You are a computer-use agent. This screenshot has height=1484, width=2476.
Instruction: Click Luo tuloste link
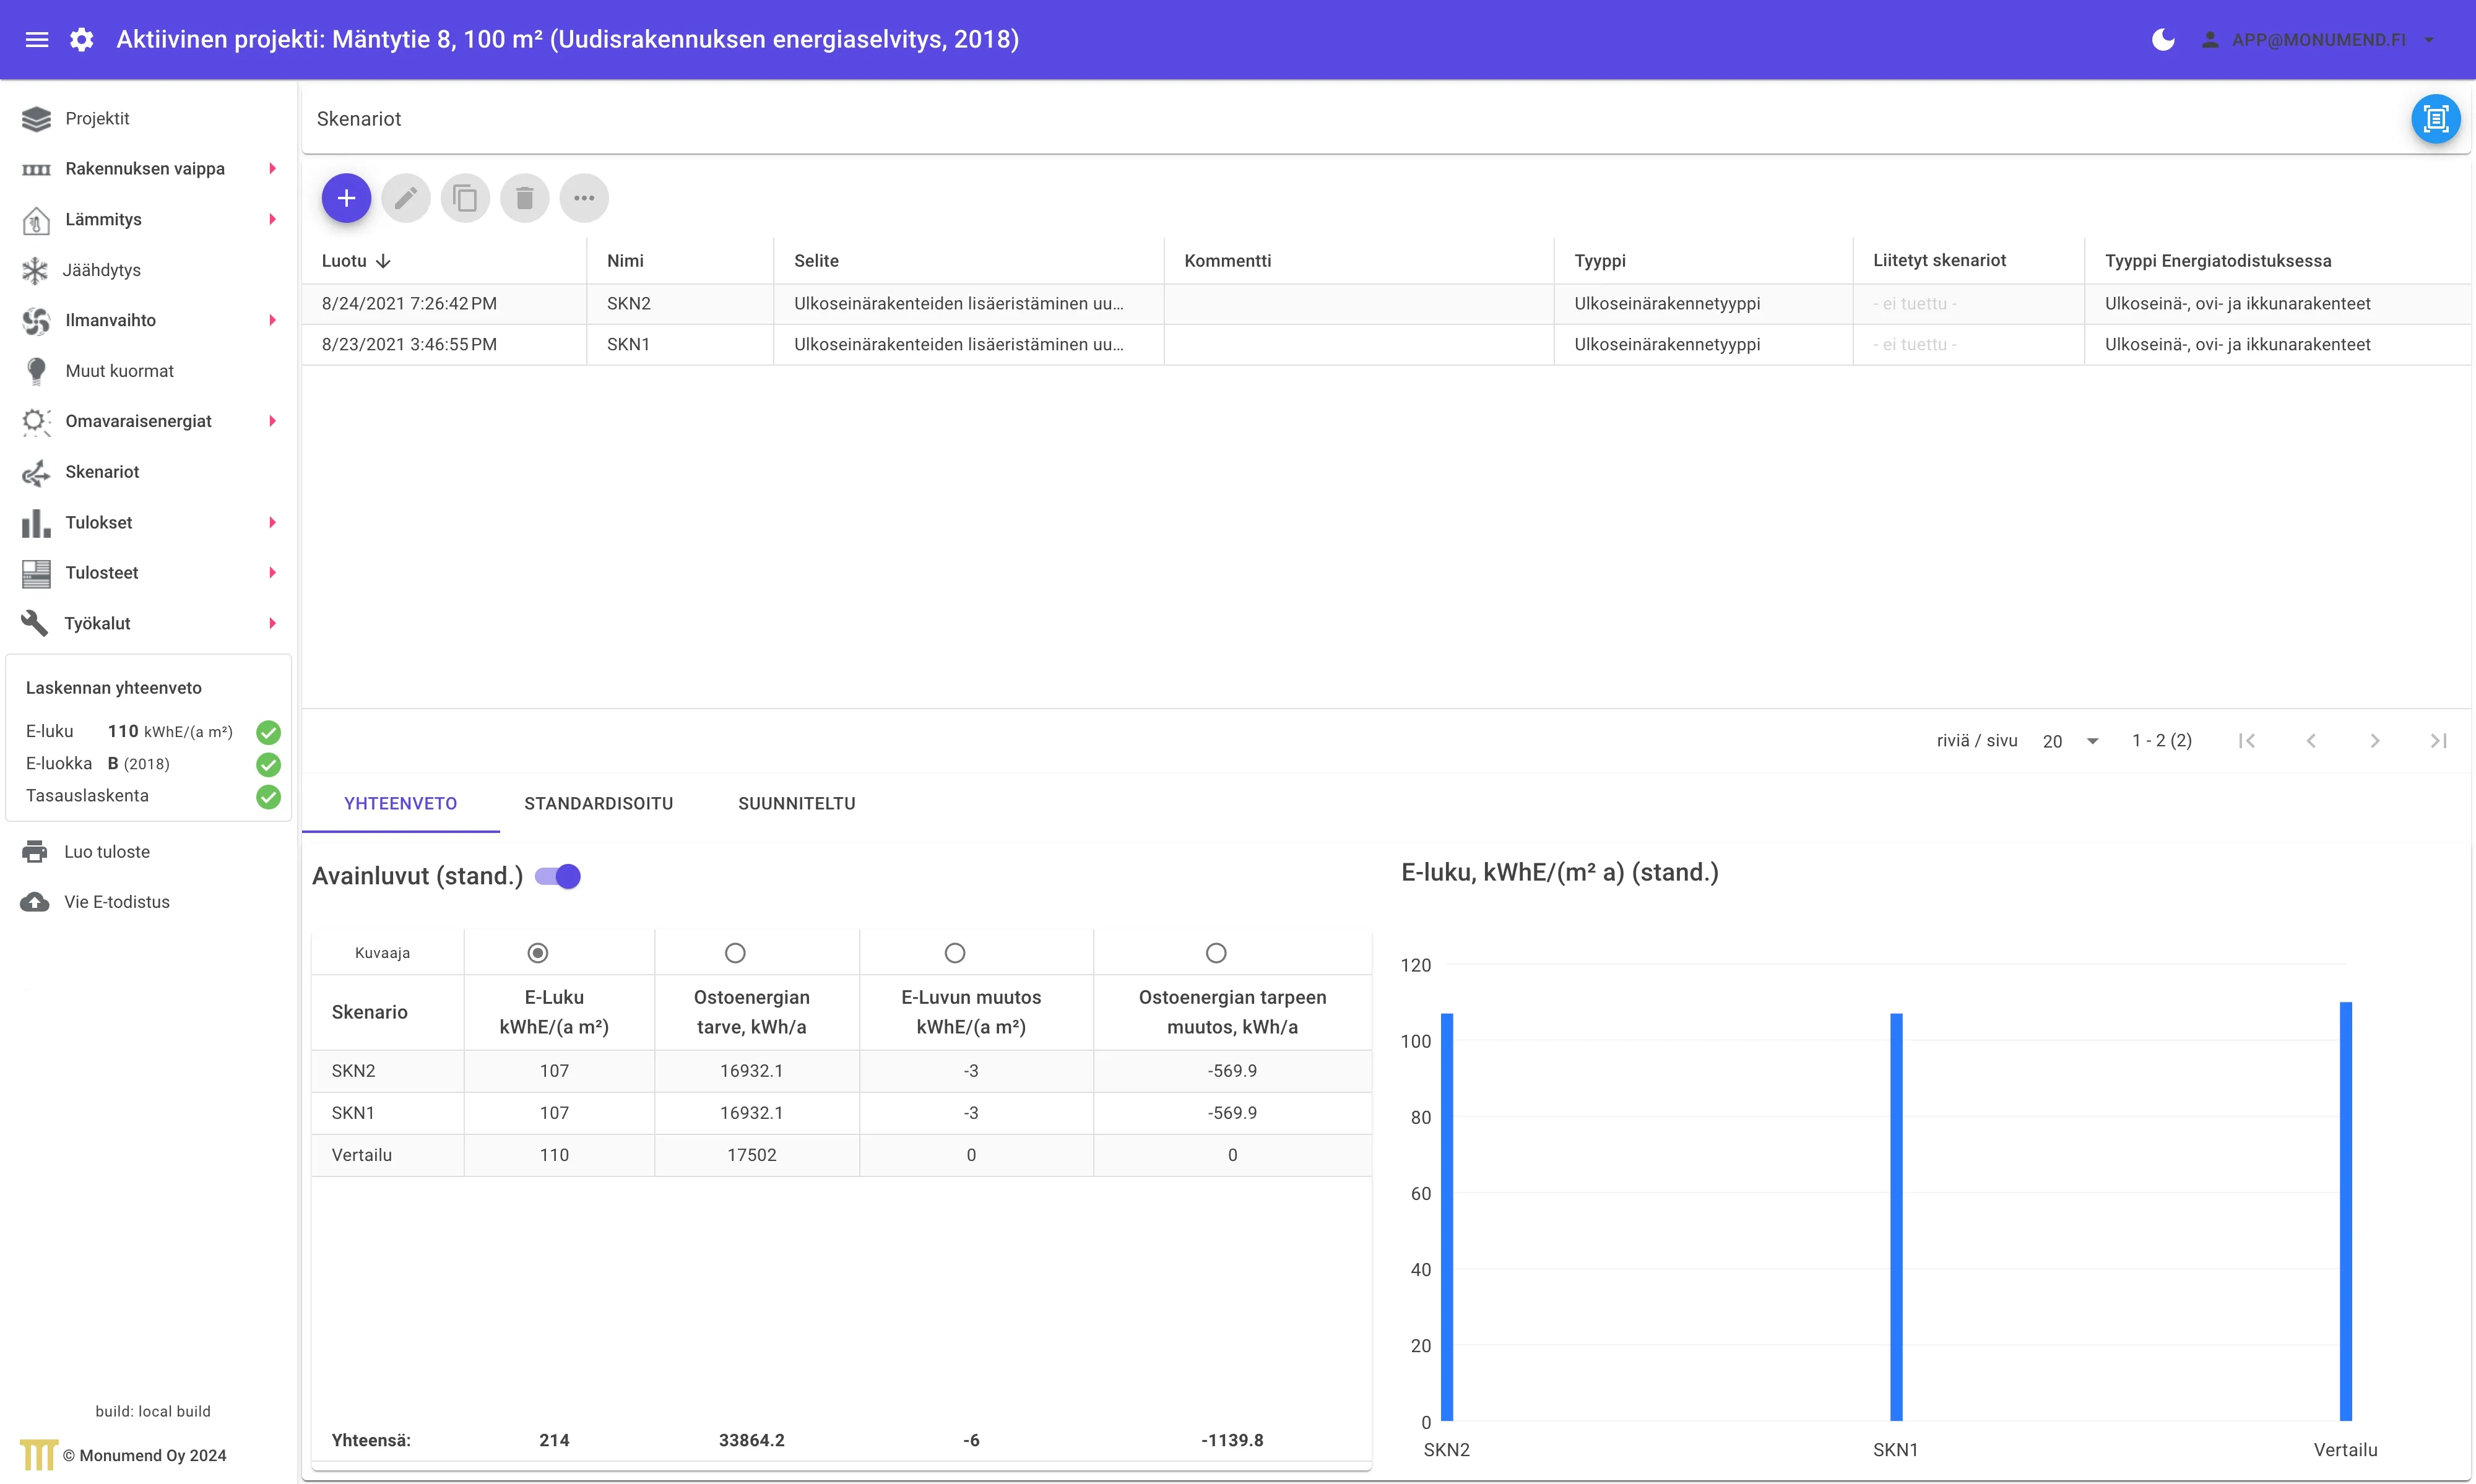[107, 852]
